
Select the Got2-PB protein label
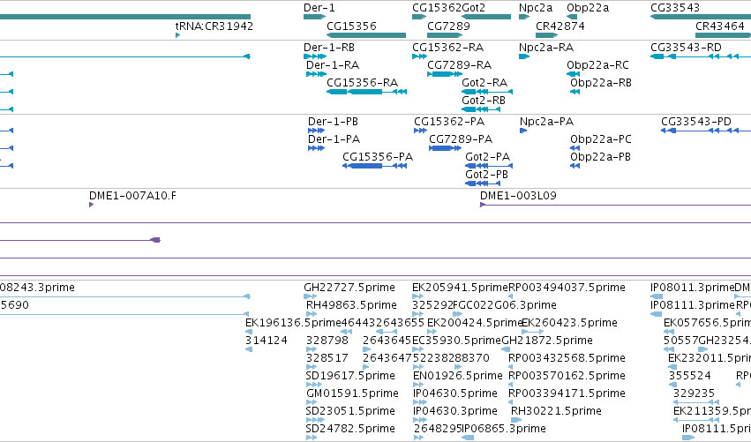[486, 175]
